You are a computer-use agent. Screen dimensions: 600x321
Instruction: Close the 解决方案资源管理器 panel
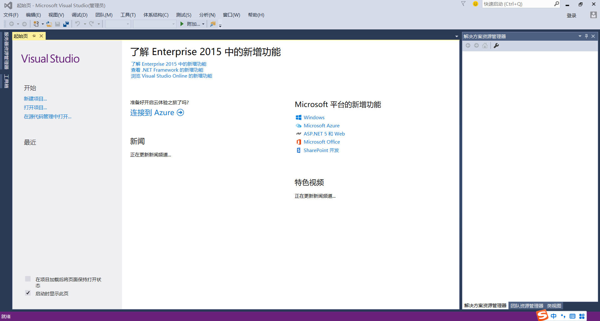click(x=593, y=36)
